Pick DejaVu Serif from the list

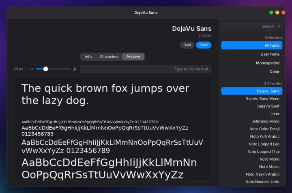pyautogui.click(x=252, y=106)
